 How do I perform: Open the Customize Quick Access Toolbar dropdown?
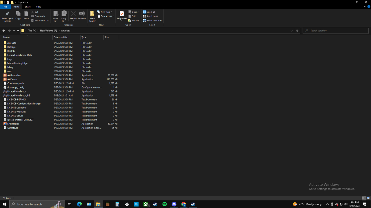pyautogui.click(x=16, y=2)
